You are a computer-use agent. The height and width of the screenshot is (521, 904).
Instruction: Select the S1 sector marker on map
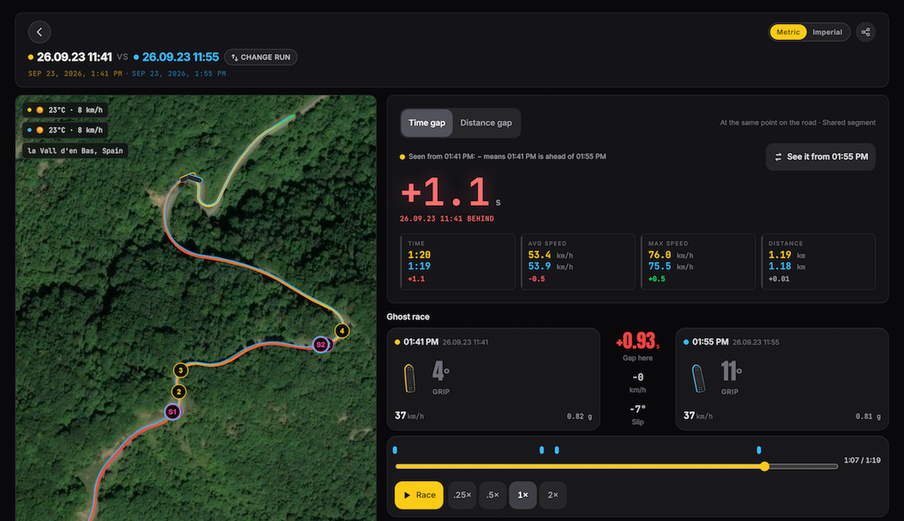point(173,411)
